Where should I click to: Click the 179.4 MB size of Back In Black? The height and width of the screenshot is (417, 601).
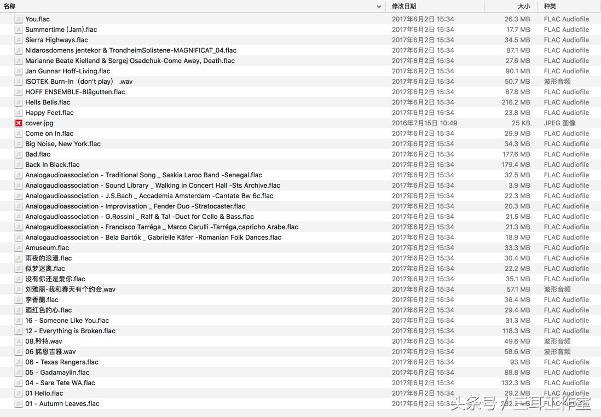(x=516, y=164)
